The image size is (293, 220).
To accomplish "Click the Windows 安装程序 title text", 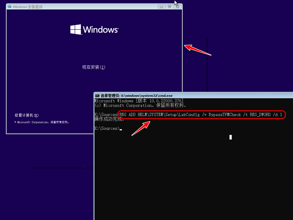I will click(x=28, y=7).
